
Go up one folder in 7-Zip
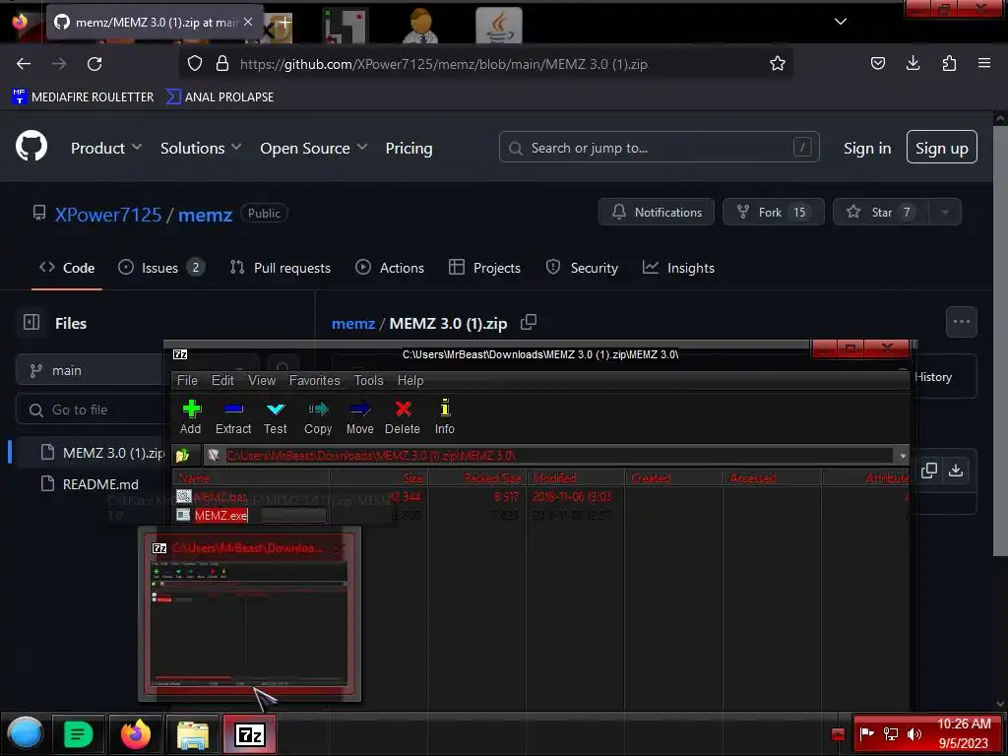pos(183,455)
